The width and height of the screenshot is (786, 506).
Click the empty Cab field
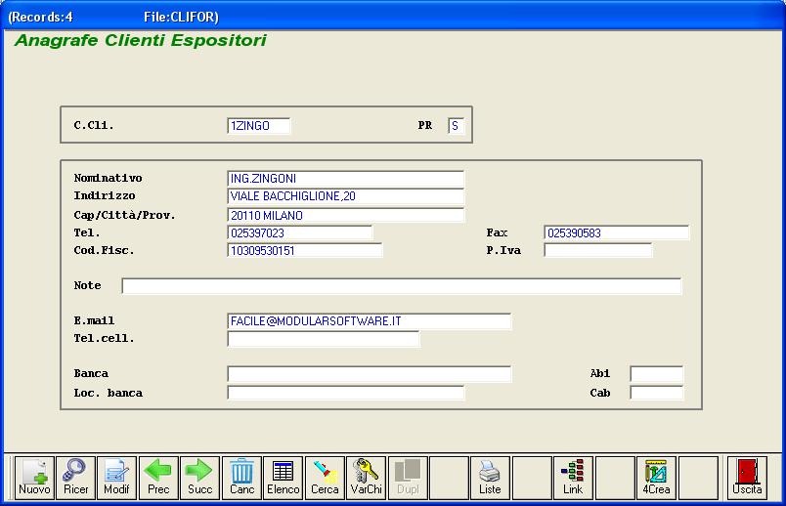[x=657, y=393]
